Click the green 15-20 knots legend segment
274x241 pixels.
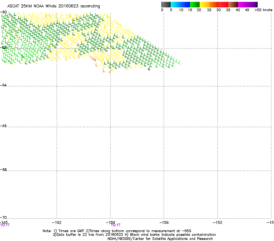coord(195,4)
